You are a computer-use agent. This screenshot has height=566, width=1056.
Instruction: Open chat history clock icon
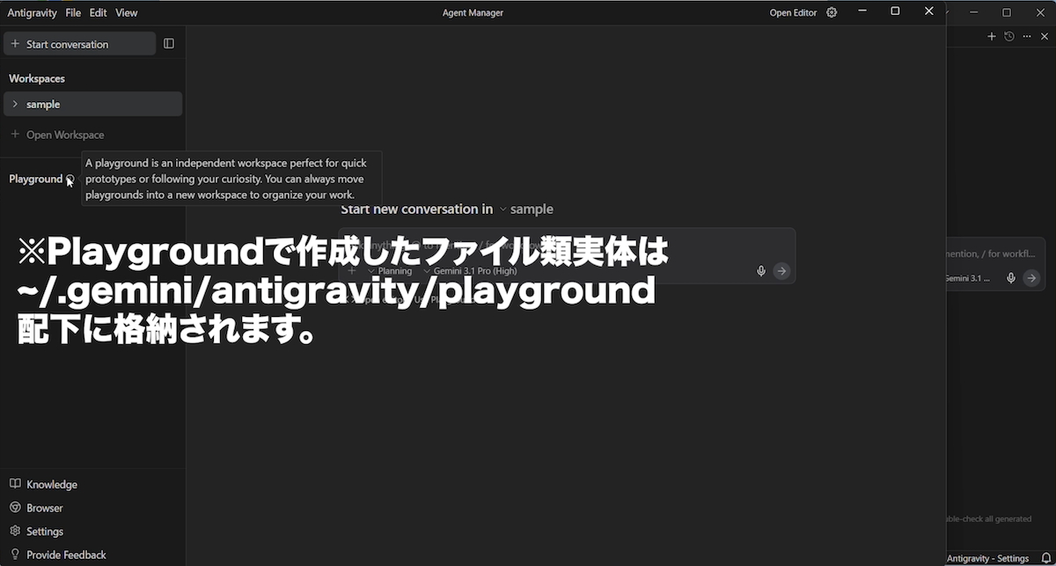coord(1009,36)
